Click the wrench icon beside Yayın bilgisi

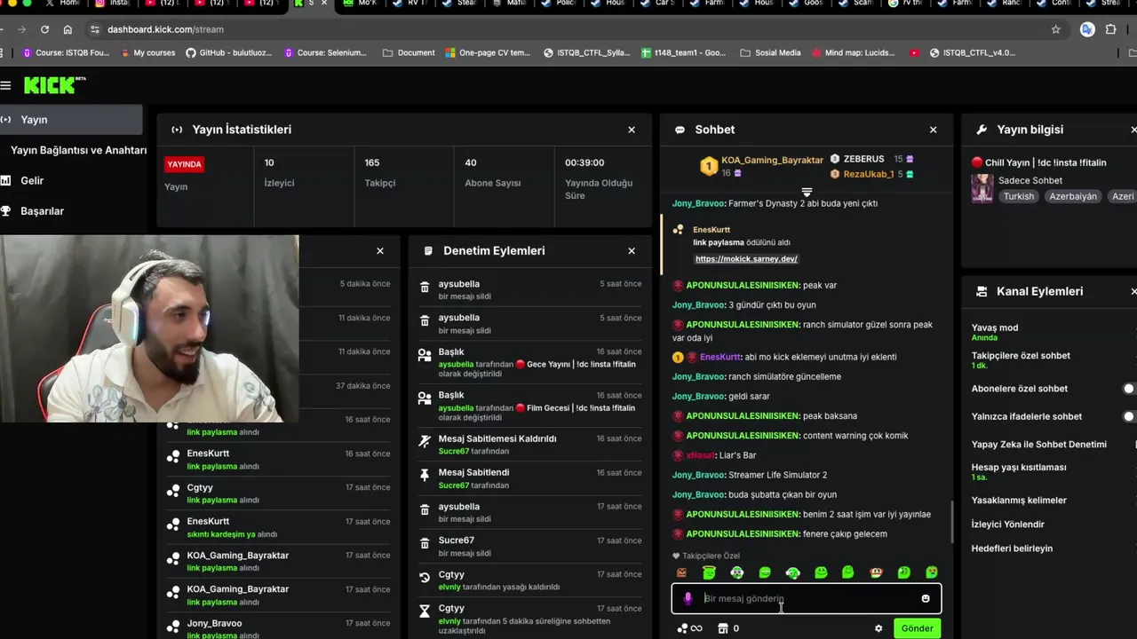point(982,130)
